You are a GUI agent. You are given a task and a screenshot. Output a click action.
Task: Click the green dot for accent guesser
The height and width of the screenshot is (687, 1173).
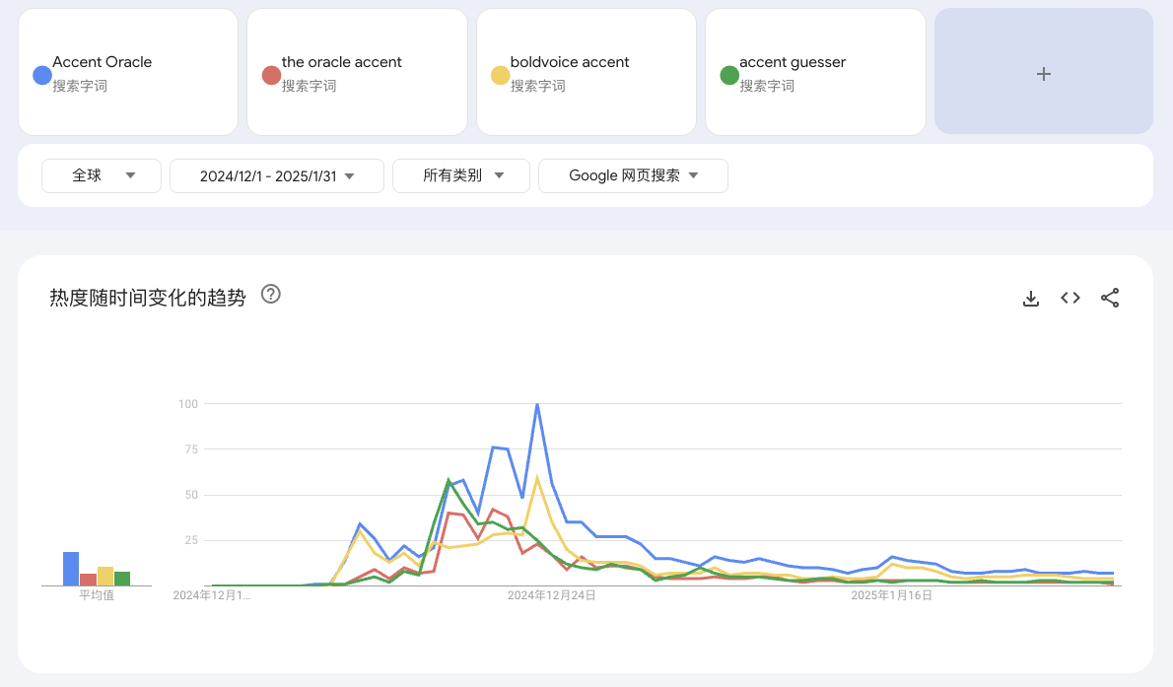click(x=729, y=75)
